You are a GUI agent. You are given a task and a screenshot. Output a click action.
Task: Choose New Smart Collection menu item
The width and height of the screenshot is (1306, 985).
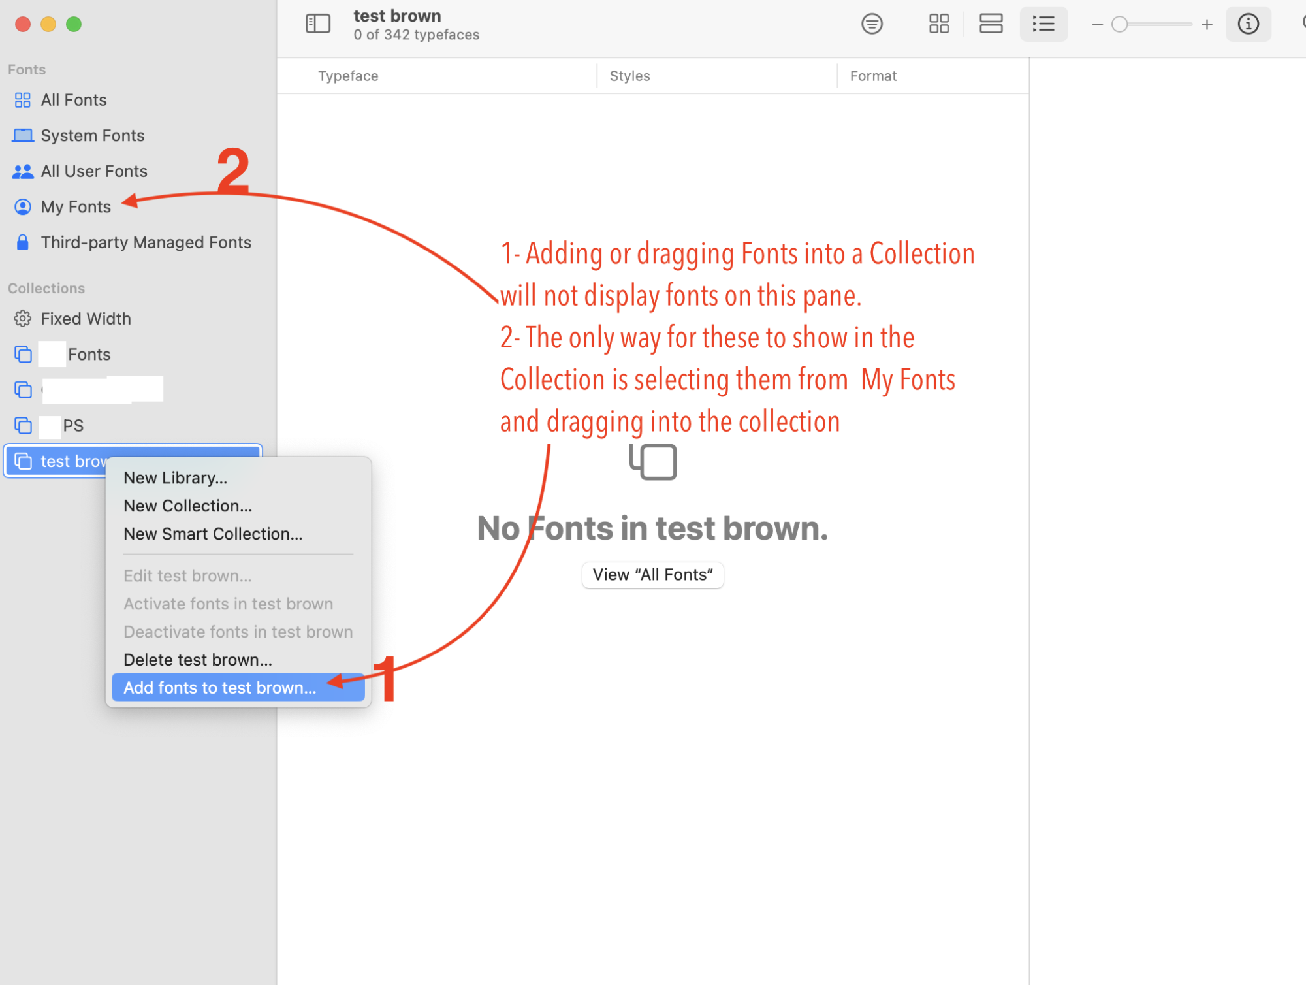click(x=213, y=534)
